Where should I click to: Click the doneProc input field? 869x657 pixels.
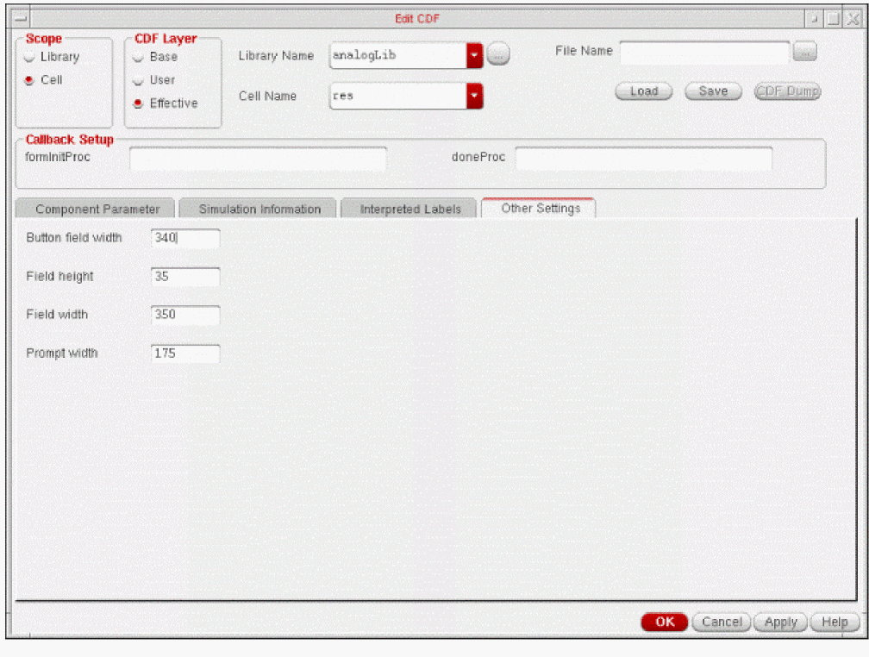[644, 159]
